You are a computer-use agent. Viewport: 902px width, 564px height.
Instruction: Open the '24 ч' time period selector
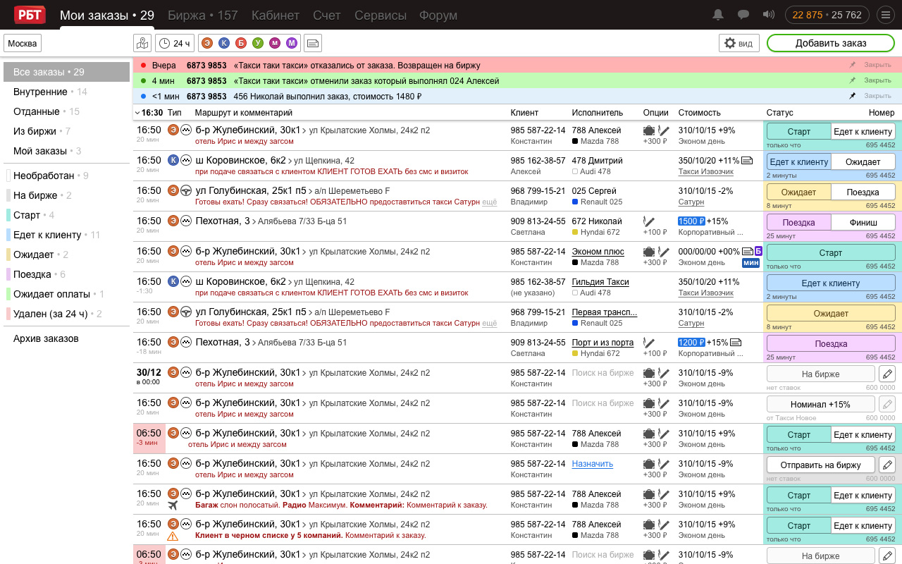tap(174, 43)
